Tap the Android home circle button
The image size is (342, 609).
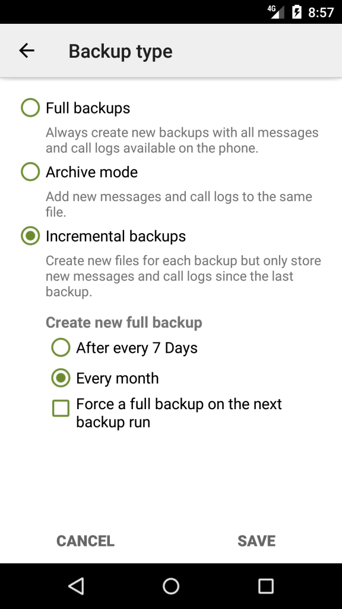171,586
